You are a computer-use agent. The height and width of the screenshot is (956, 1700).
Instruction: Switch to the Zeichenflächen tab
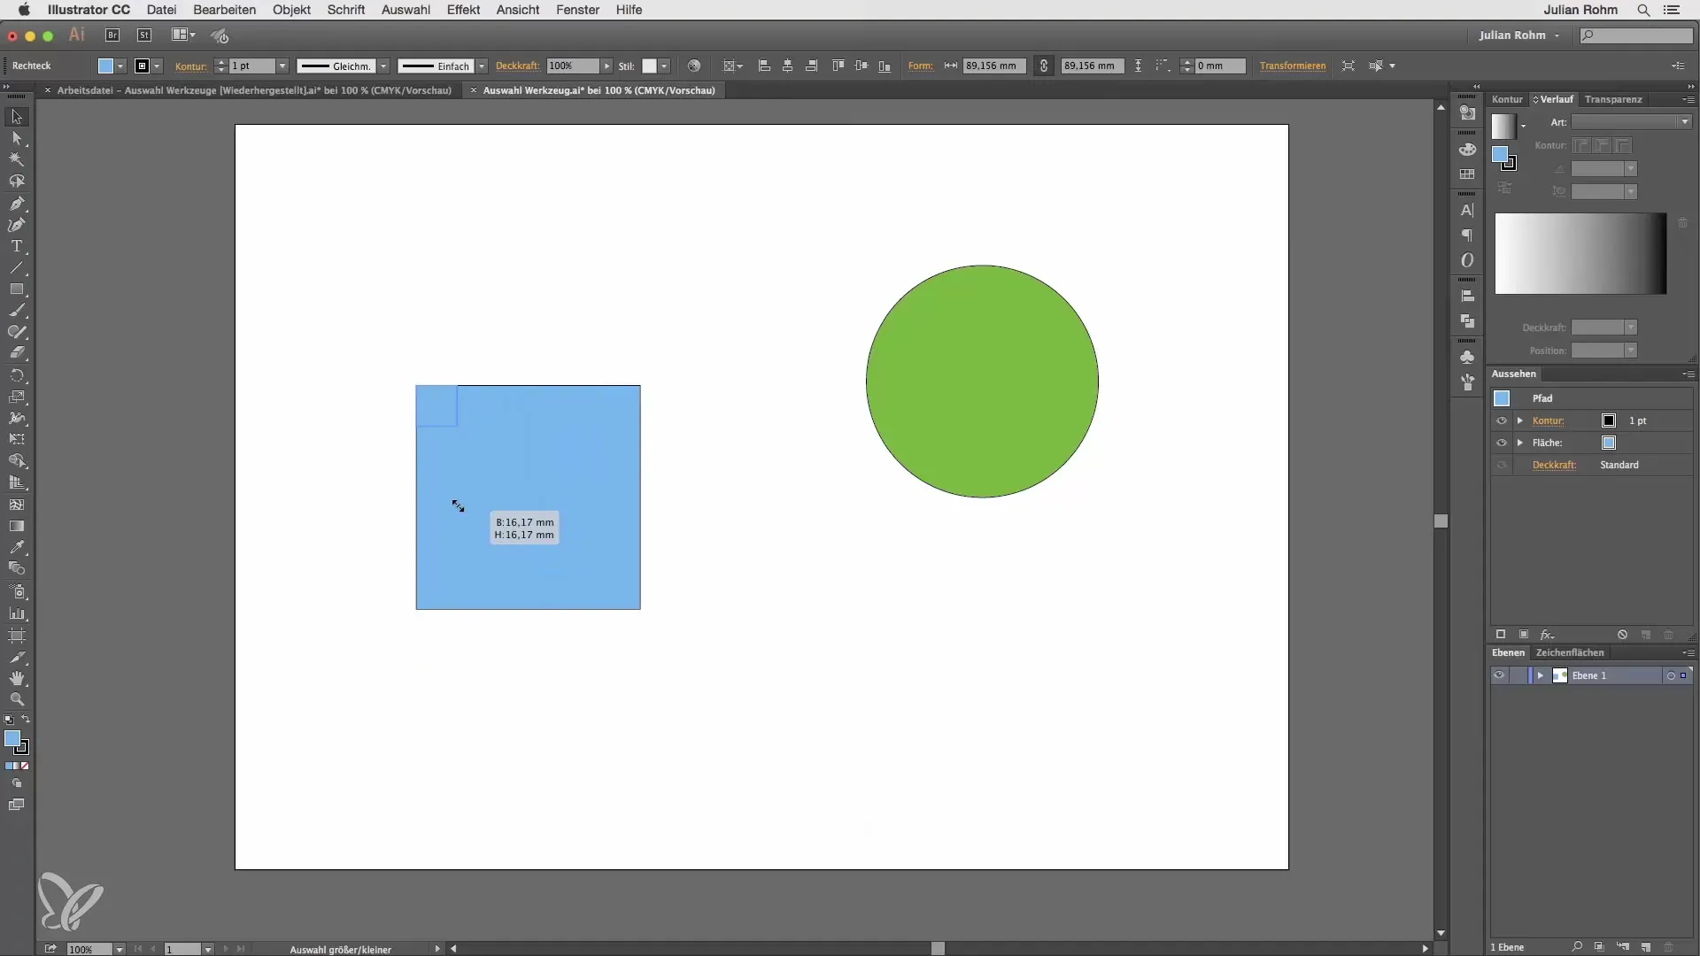[x=1569, y=652]
